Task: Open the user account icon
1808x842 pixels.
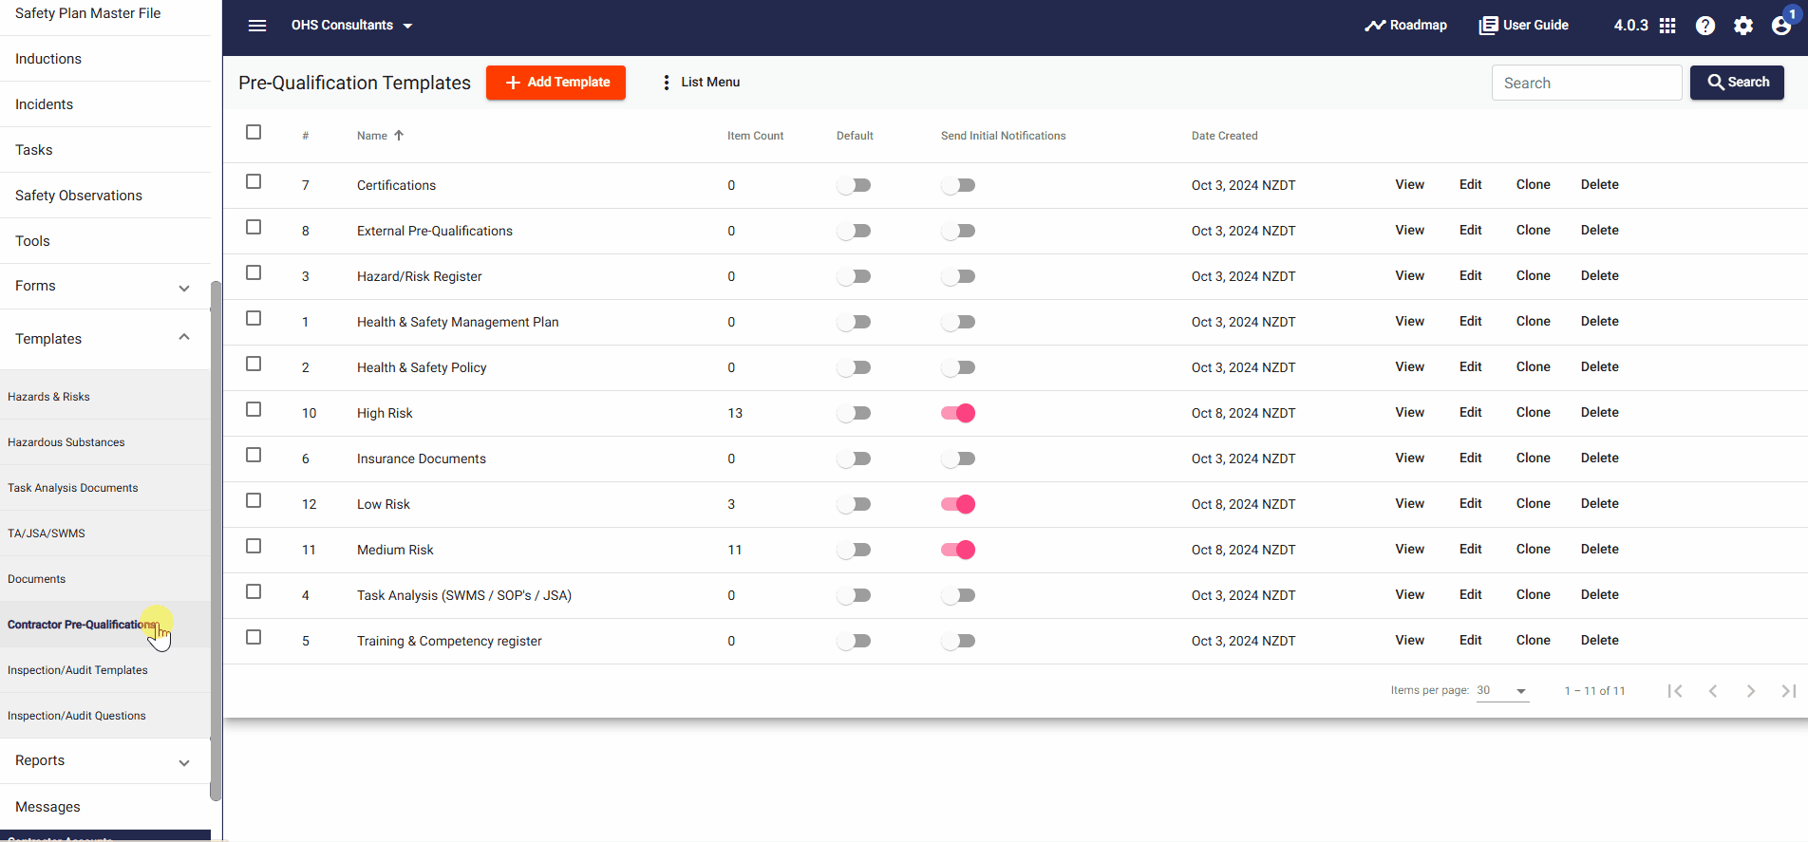Action: point(1781,26)
